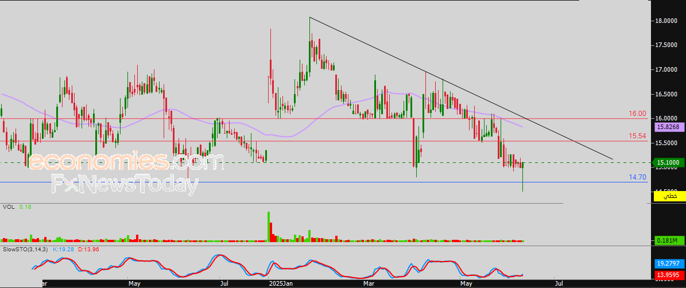The image size is (686, 288).
Task: Select the 16.00 resistance level label
Action: pyautogui.click(x=637, y=114)
